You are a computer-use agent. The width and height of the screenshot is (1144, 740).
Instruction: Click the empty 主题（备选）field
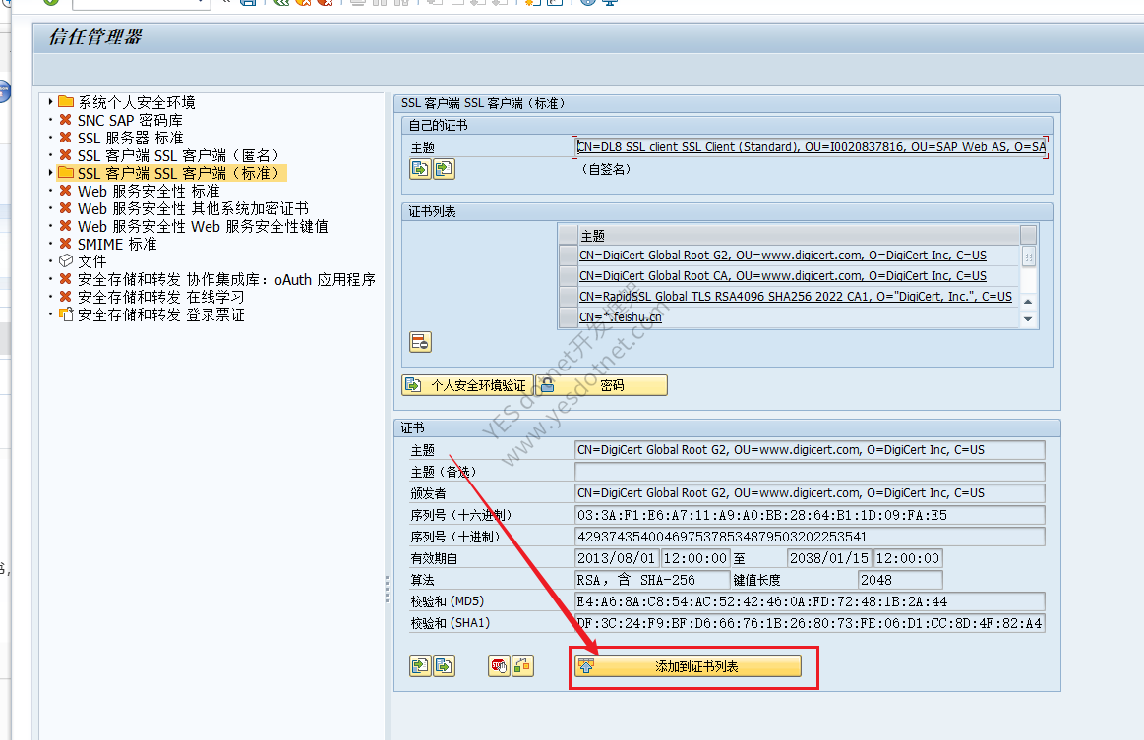click(x=810, y=472)
